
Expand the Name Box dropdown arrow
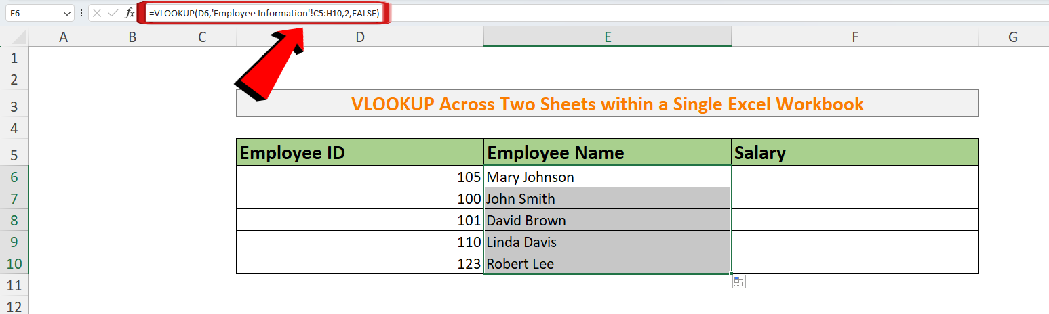pos(66,13)
